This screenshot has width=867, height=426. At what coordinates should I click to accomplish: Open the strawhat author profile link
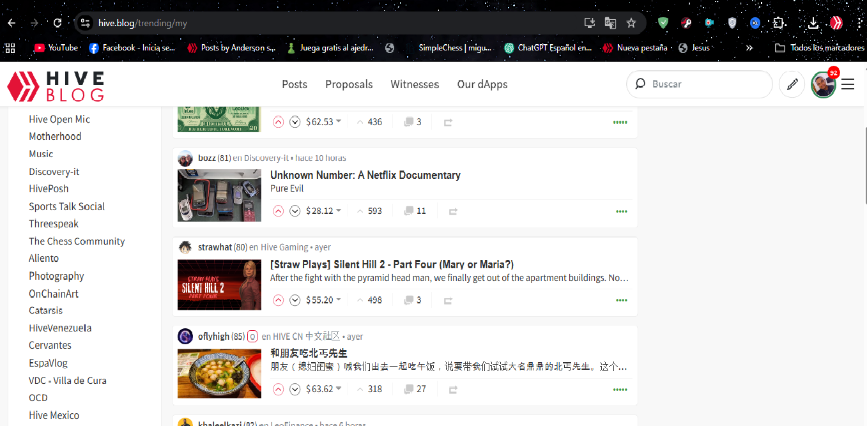coord(215,247)
